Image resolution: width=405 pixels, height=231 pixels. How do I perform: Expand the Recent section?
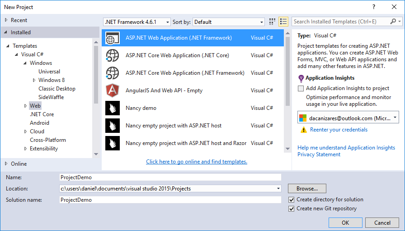tap(6, 20)
